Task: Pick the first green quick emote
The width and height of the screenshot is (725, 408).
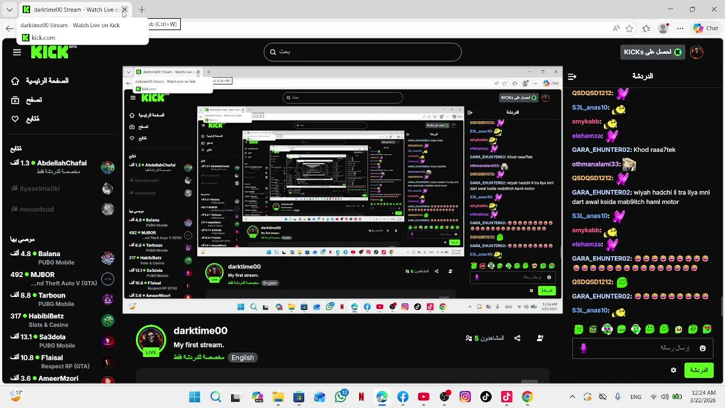Action: [578, 329]
